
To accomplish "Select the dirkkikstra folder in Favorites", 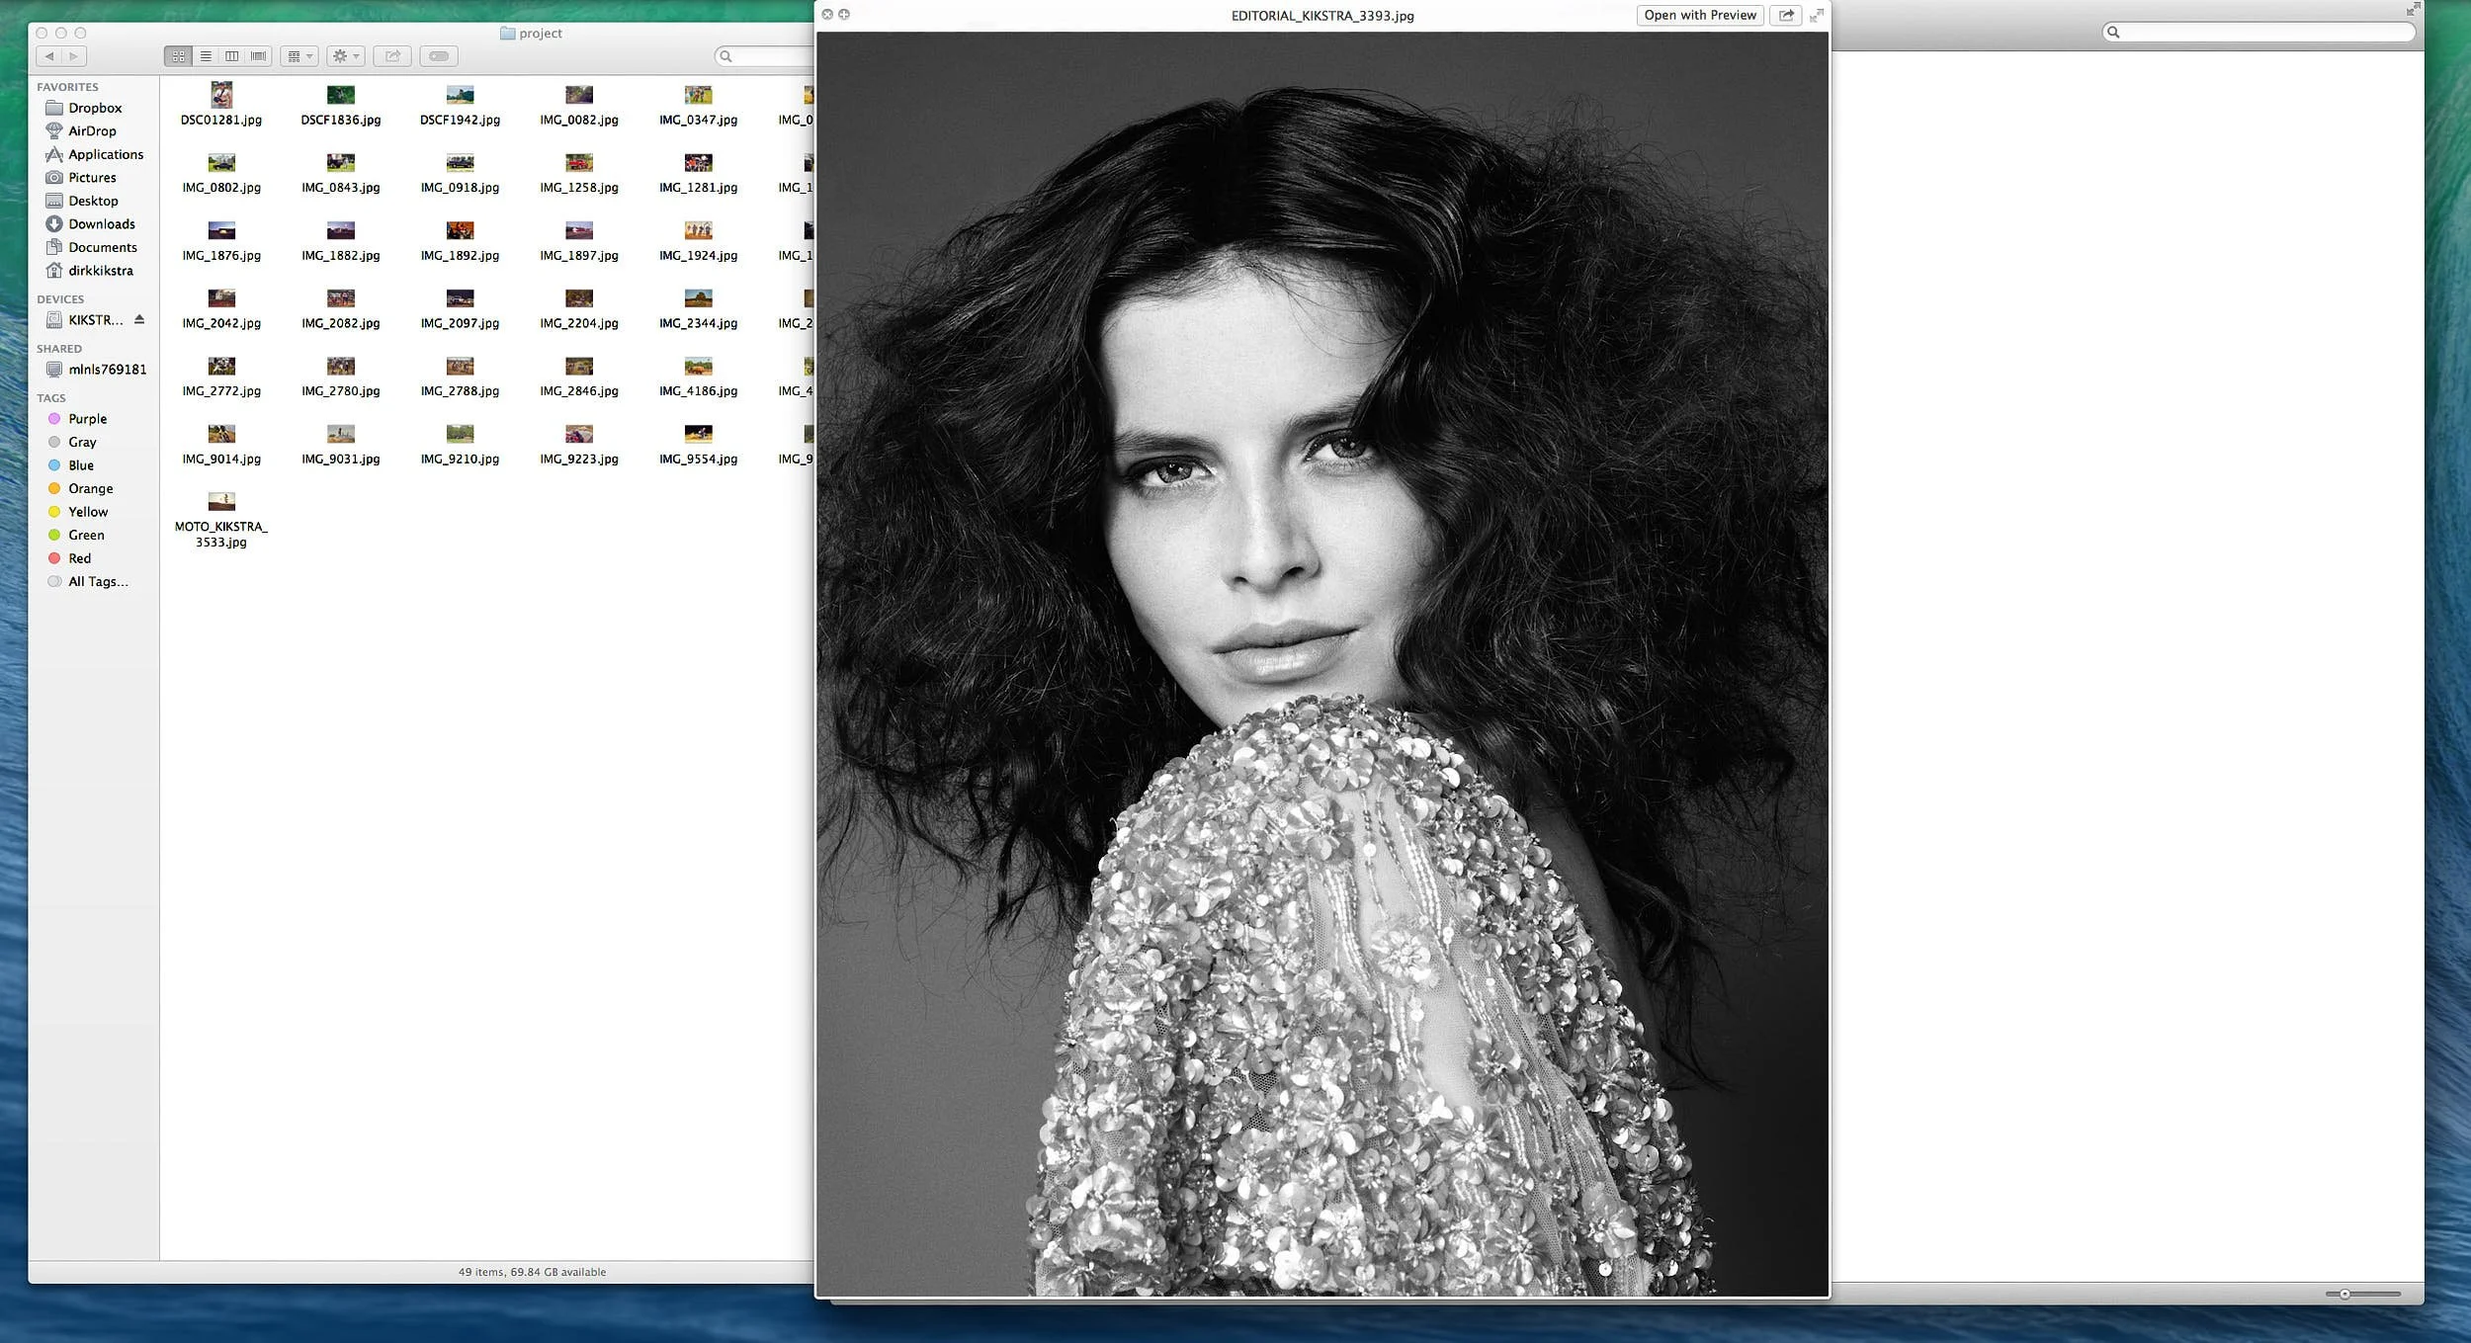I will 102,270.
